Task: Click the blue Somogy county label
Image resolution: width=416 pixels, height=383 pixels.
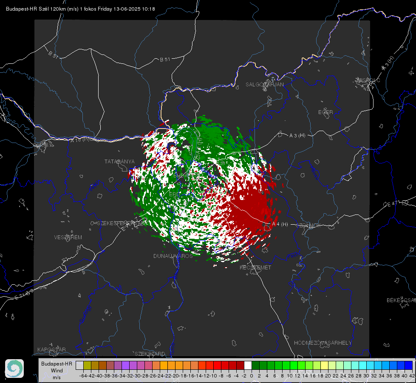Action: [85, 314]
